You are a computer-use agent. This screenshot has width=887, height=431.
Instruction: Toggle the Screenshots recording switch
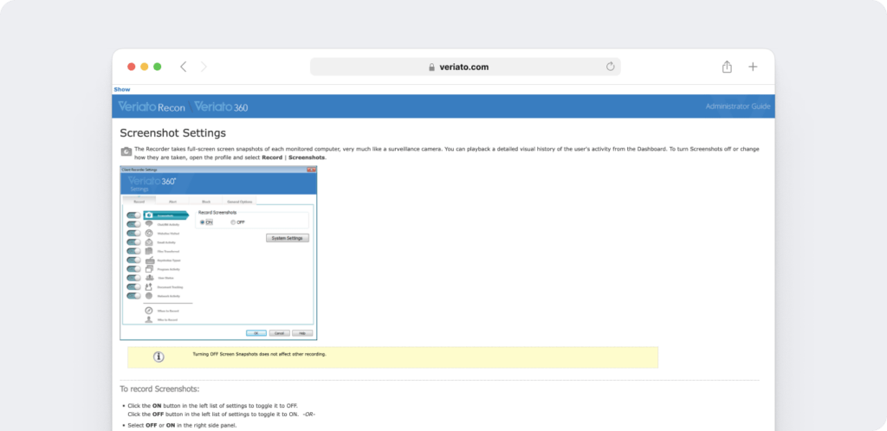click(x=133, y=215)
